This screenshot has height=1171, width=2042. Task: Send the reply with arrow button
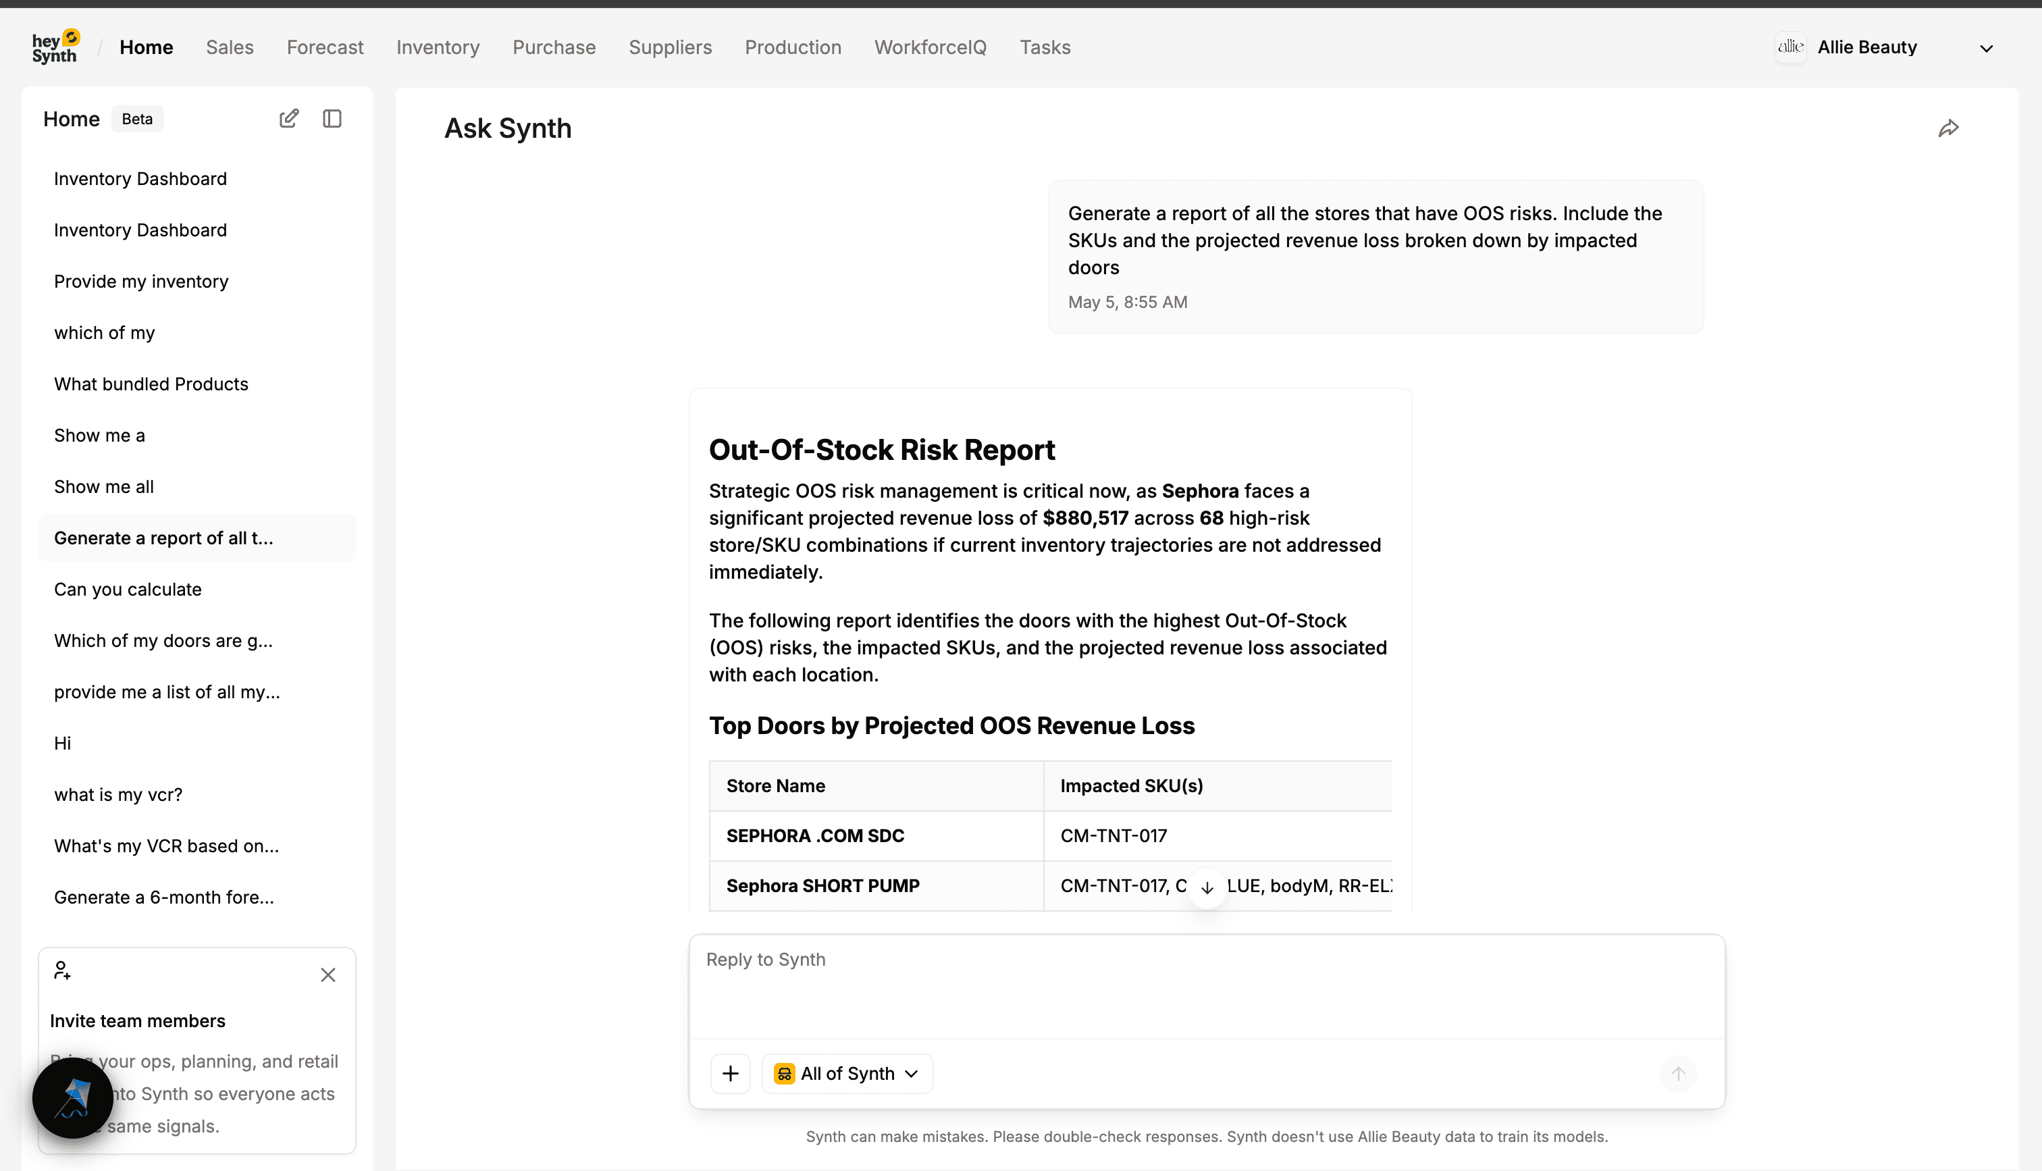point(1678,1073)
